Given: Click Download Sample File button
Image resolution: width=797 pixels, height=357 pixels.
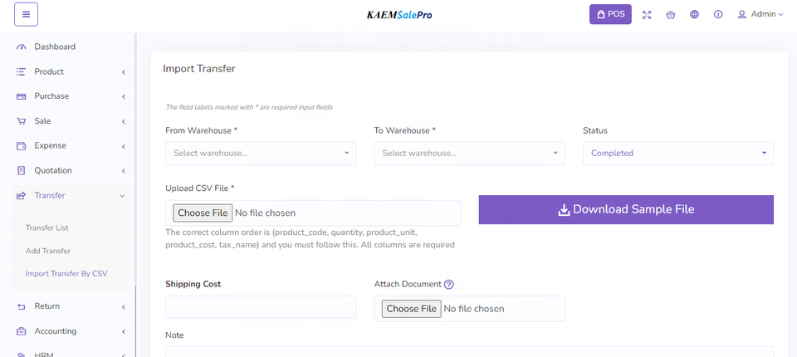Looking at the screenshot, I should [x=626, y=210].
